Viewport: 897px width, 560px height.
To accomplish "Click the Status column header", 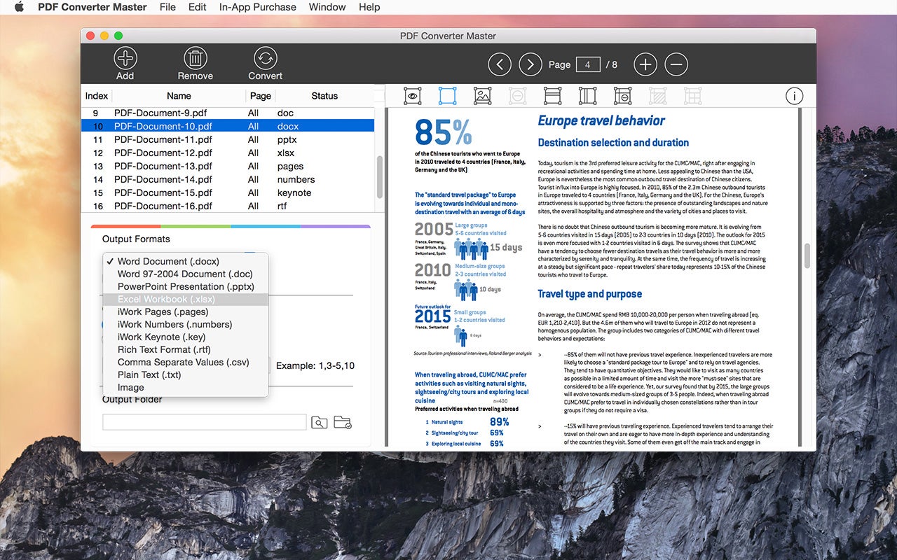I will [324, 96].
